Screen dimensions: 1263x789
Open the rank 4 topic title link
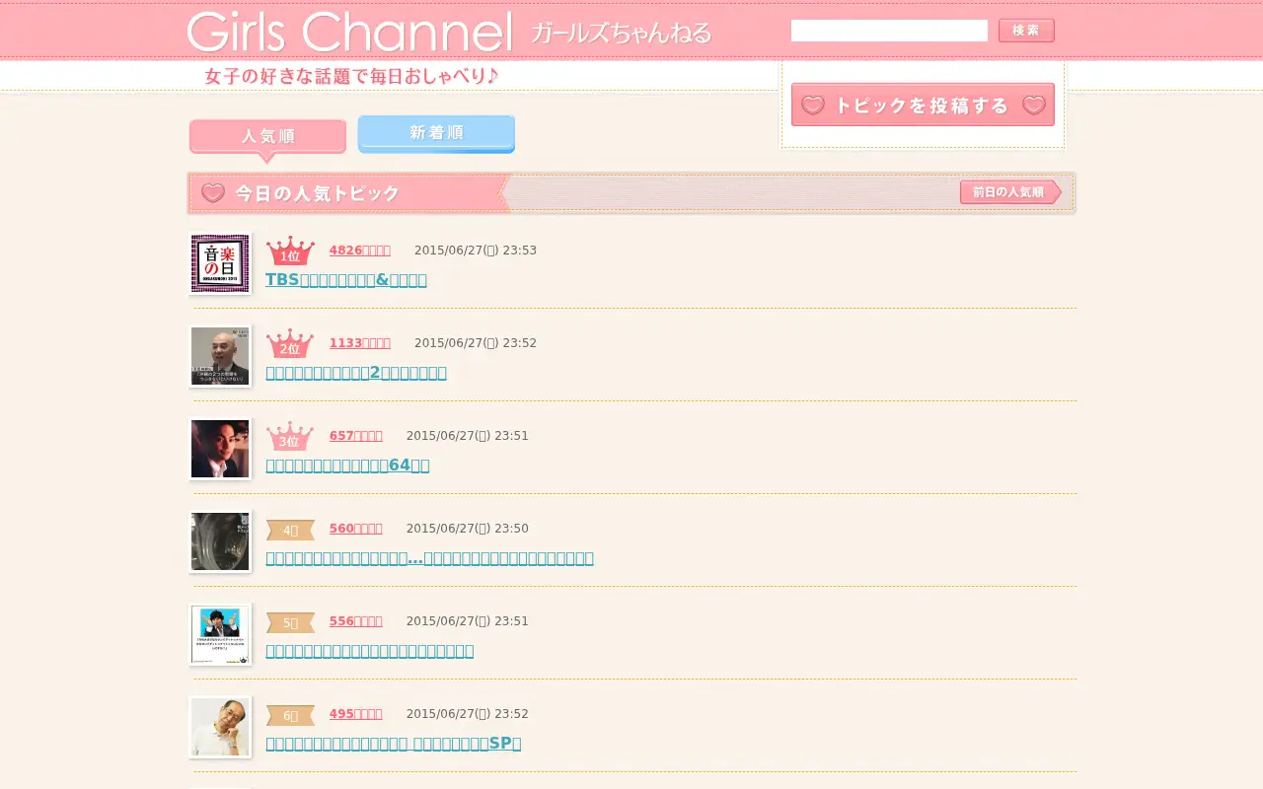(x=429, y=558)
